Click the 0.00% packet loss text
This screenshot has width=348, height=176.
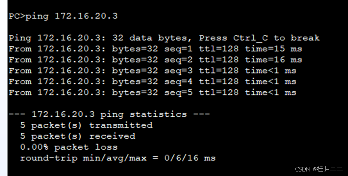click(69, 147)
